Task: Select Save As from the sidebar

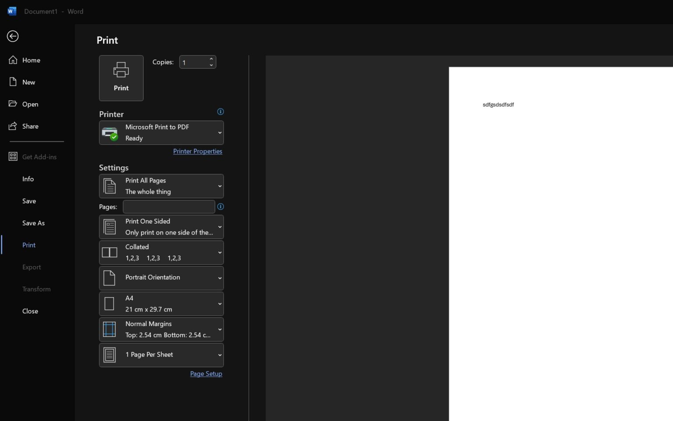Action: point(33,223)
